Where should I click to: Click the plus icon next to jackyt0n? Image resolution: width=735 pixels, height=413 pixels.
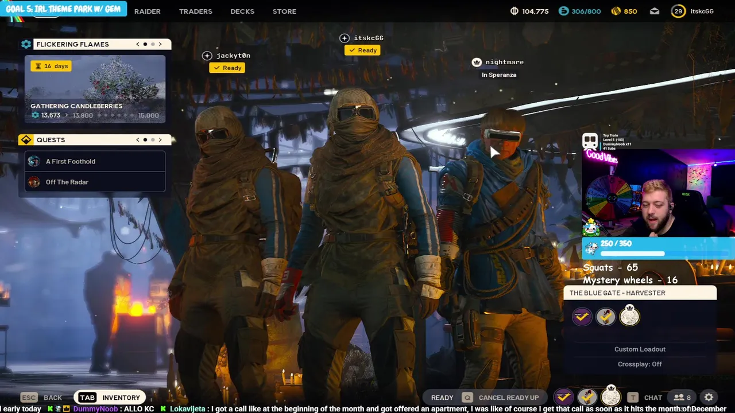click(207, 56)
